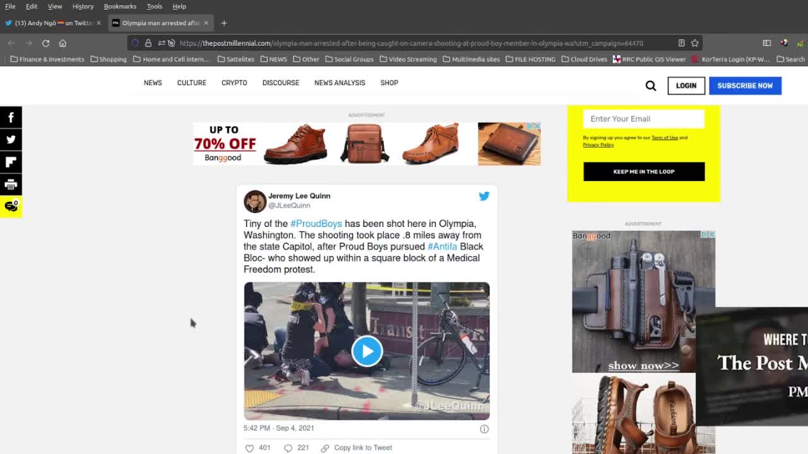Go to NEWS ANALYSIS site section

click(340, 83)
